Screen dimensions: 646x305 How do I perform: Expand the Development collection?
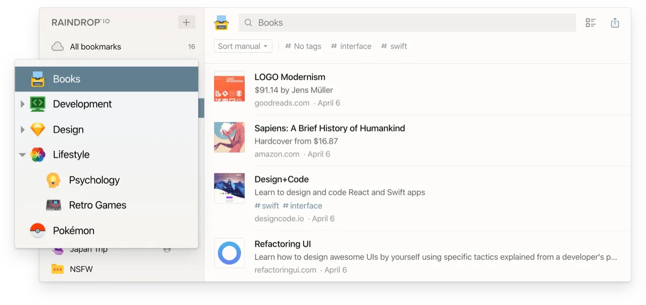click(22, 104)
